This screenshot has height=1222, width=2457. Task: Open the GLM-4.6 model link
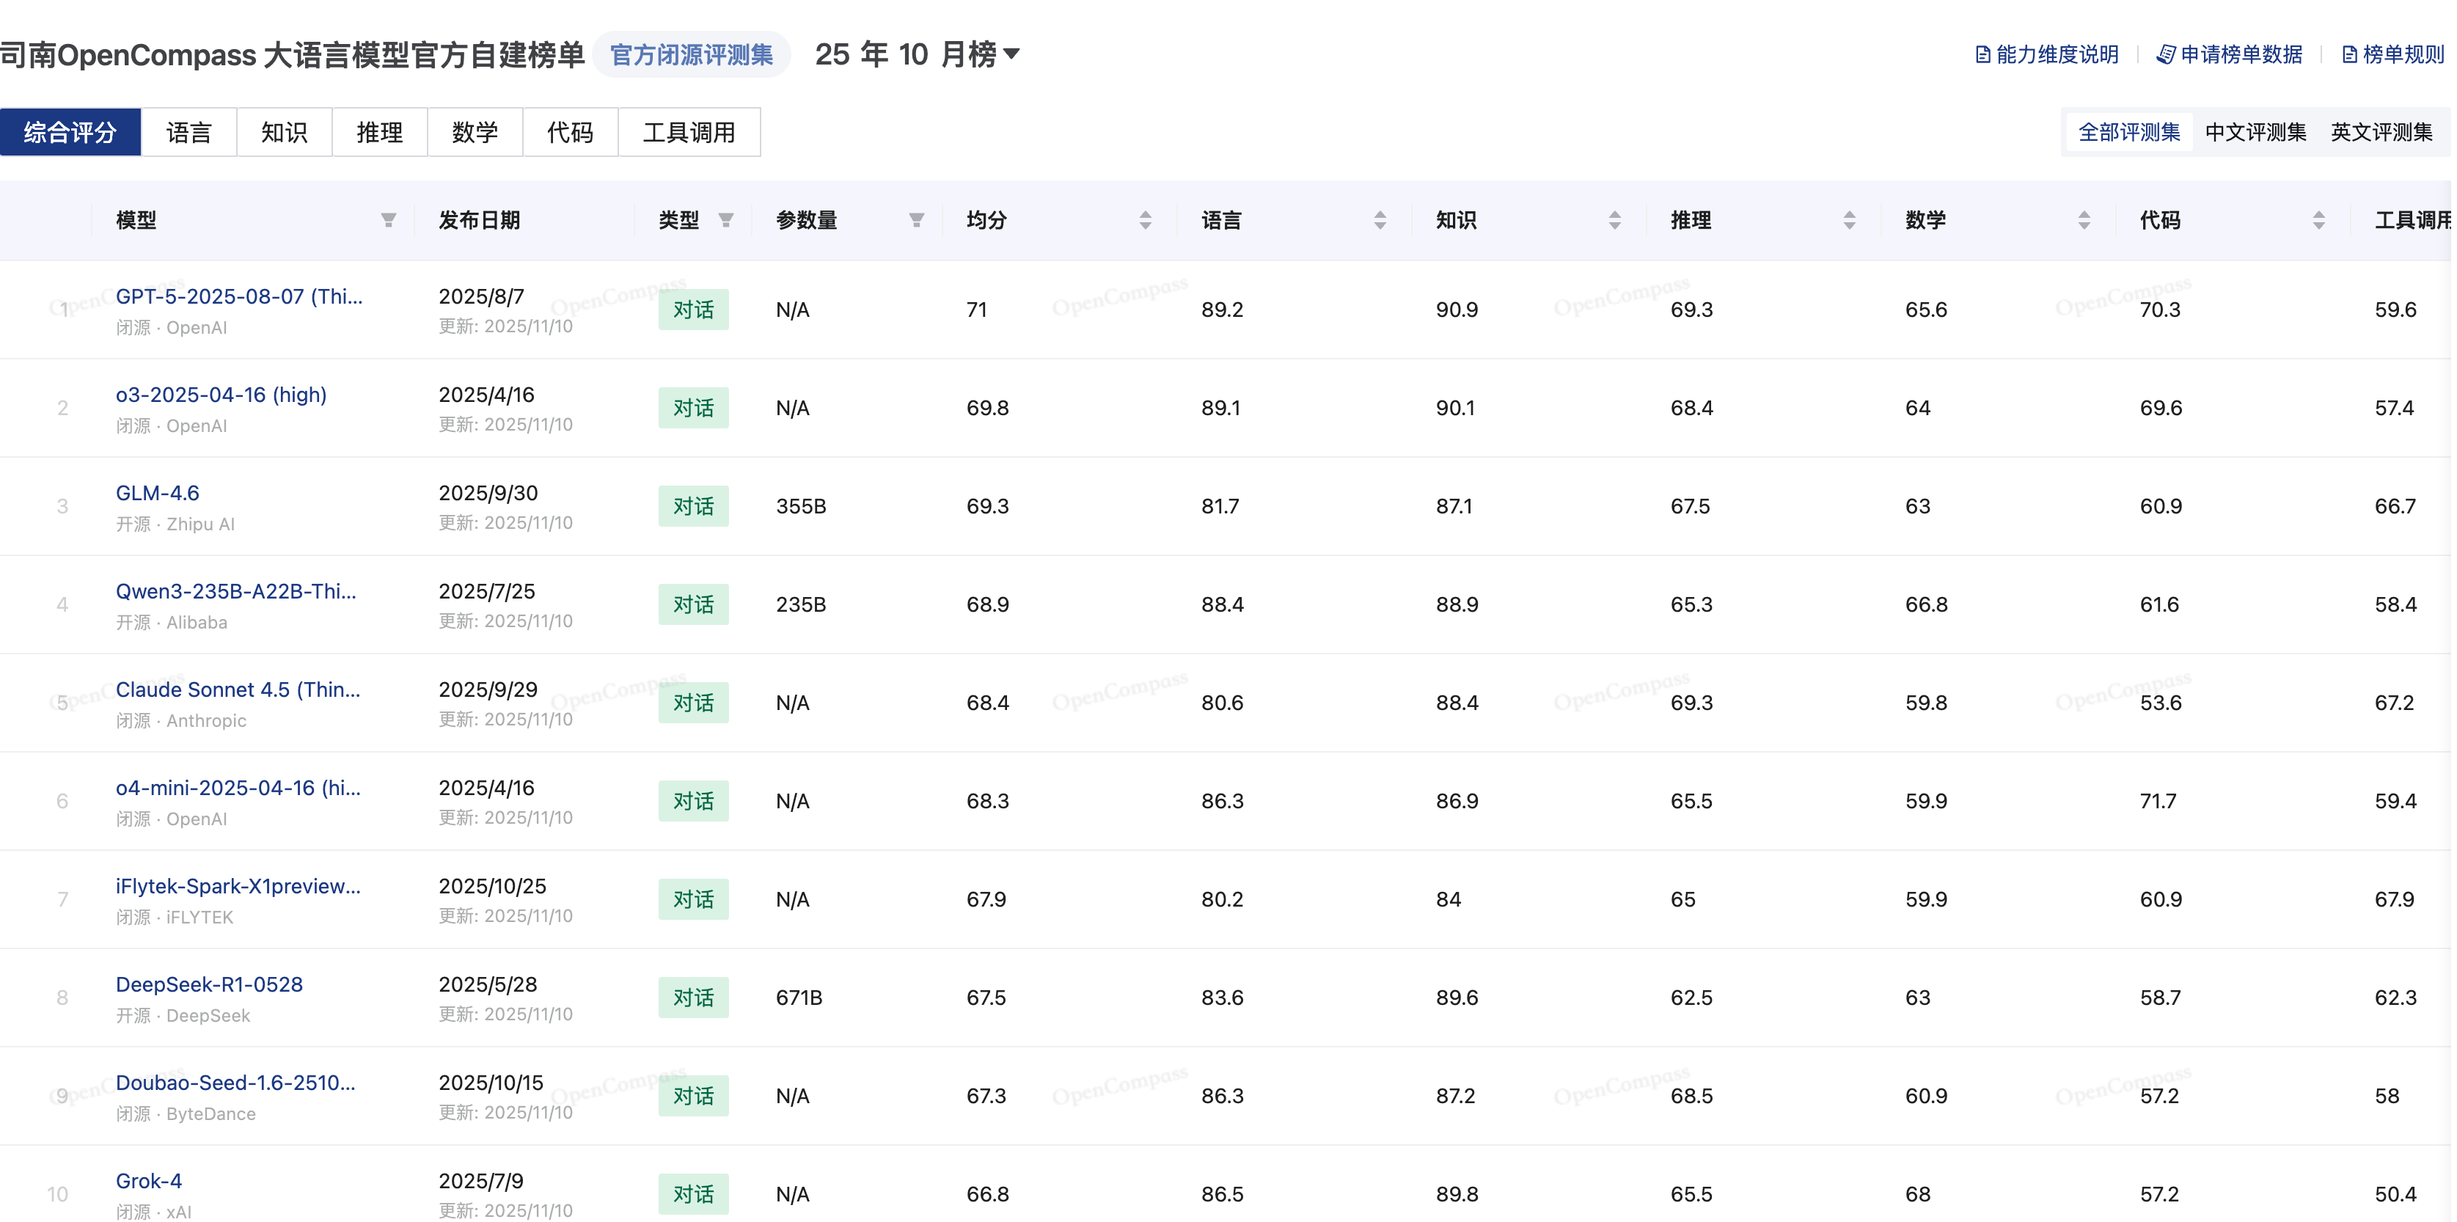(158, 493)
